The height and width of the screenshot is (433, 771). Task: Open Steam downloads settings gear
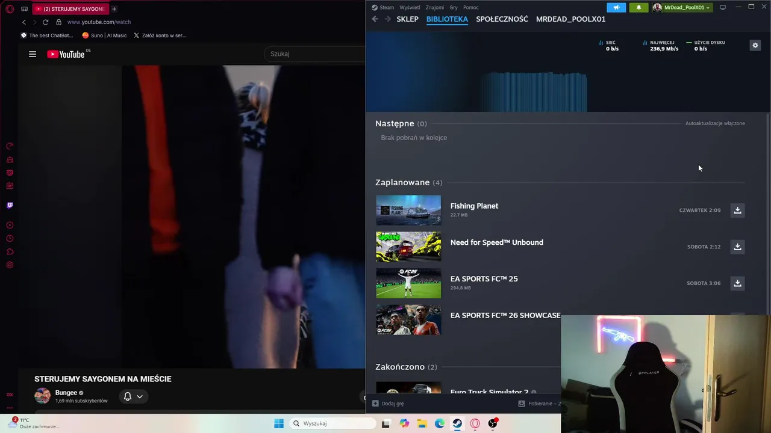point(755,45)
